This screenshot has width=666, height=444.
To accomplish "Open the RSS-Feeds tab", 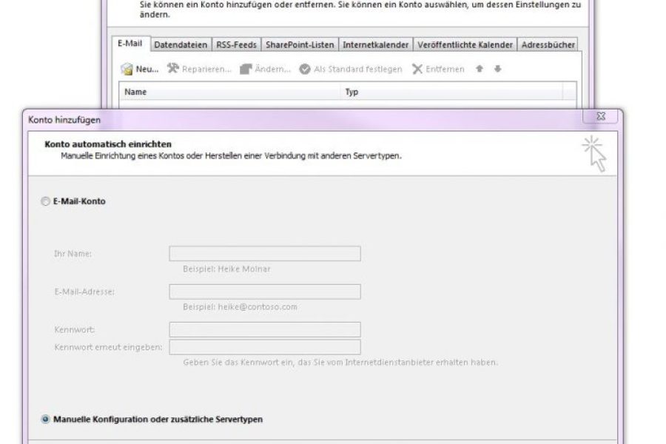I will (x=236, y=45).
